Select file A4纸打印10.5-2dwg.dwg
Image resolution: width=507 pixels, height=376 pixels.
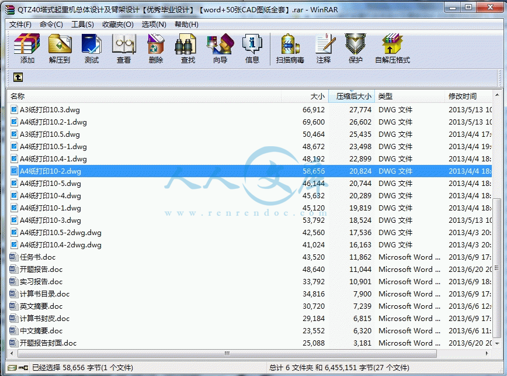pos(61,233)
